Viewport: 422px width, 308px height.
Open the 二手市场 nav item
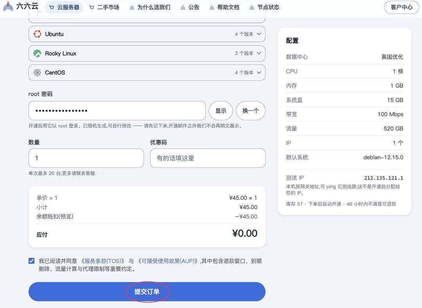coord(104,7)
